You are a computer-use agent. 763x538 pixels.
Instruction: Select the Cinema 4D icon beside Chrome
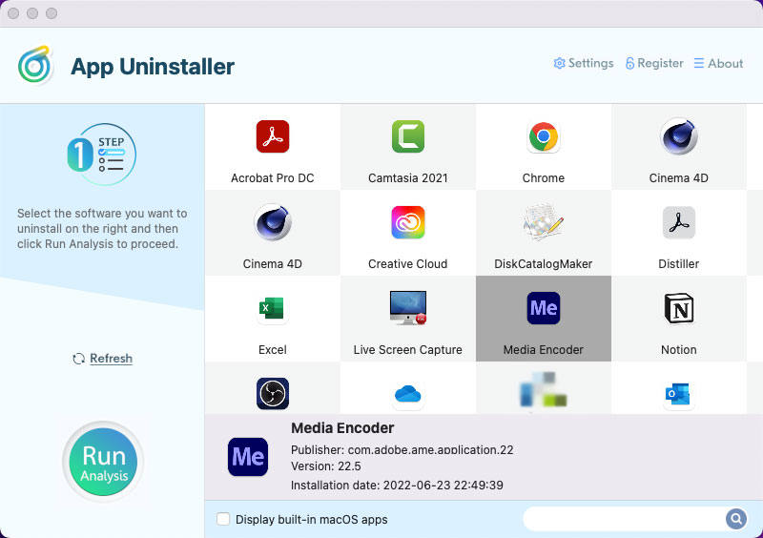[x=678, y=136]
